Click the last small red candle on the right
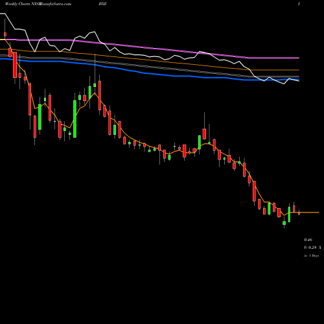 [x=299, y=213]
